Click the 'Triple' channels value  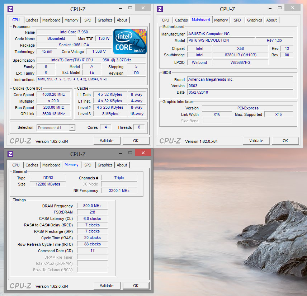[x=119, y=178]
